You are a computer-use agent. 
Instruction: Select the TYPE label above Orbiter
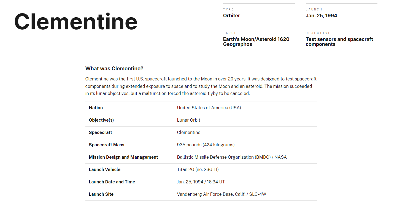click(228, 9)
